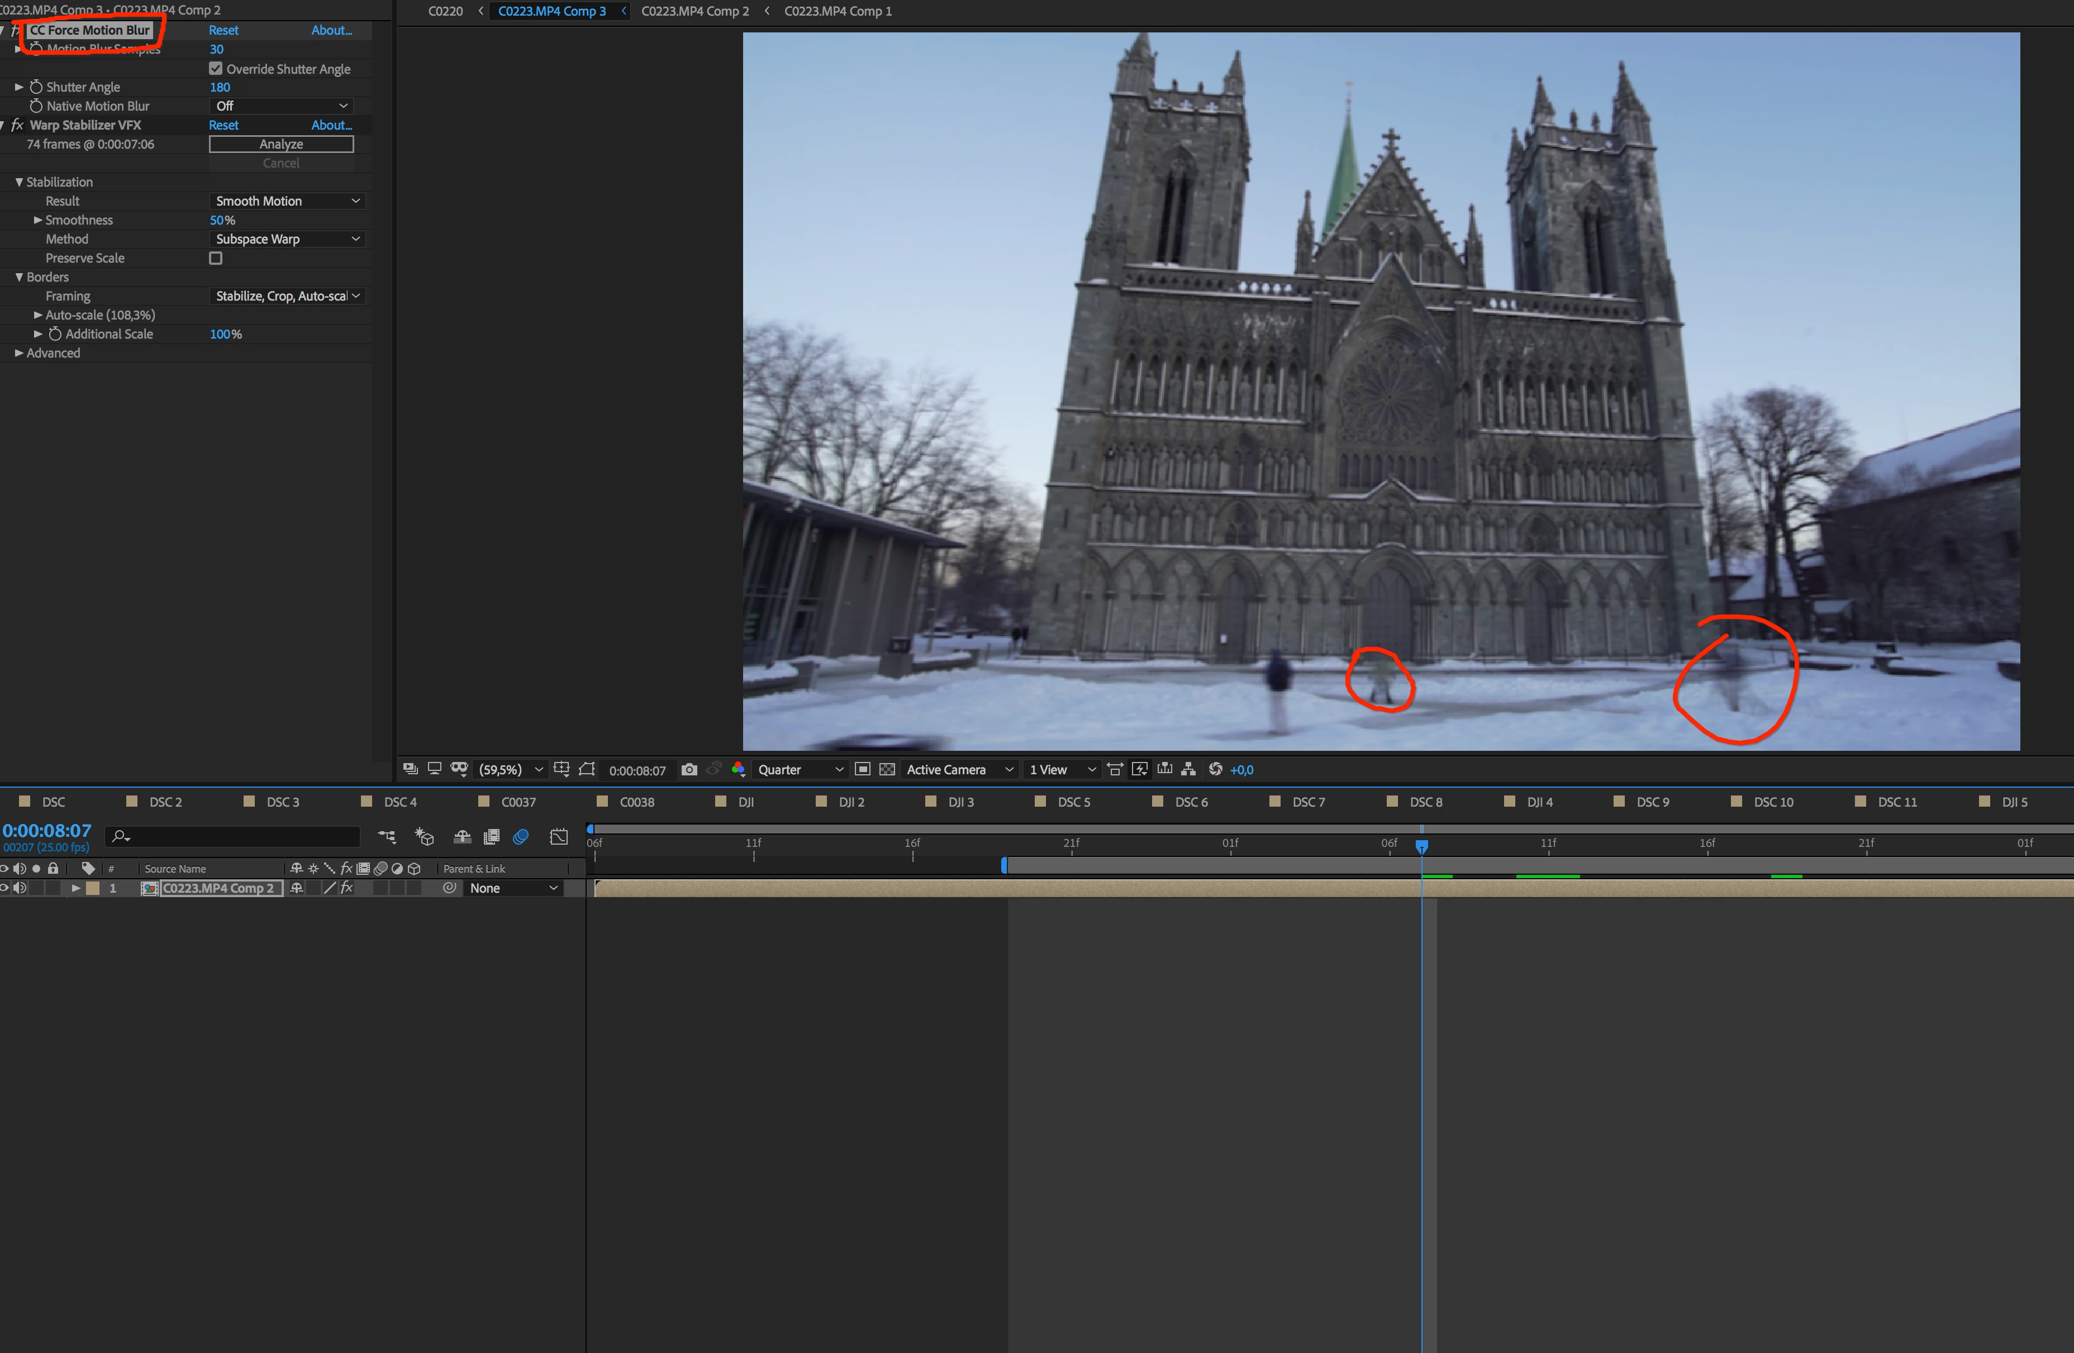2074x1353 pixels.
Task: Enable the Preserve Scale checkbox
Action: (216, 258)
